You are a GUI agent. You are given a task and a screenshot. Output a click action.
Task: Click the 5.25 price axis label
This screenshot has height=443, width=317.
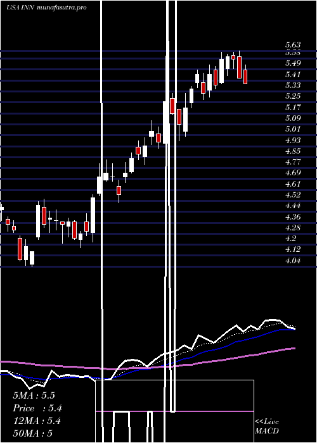pyautogui.click(x=293, y=96)
